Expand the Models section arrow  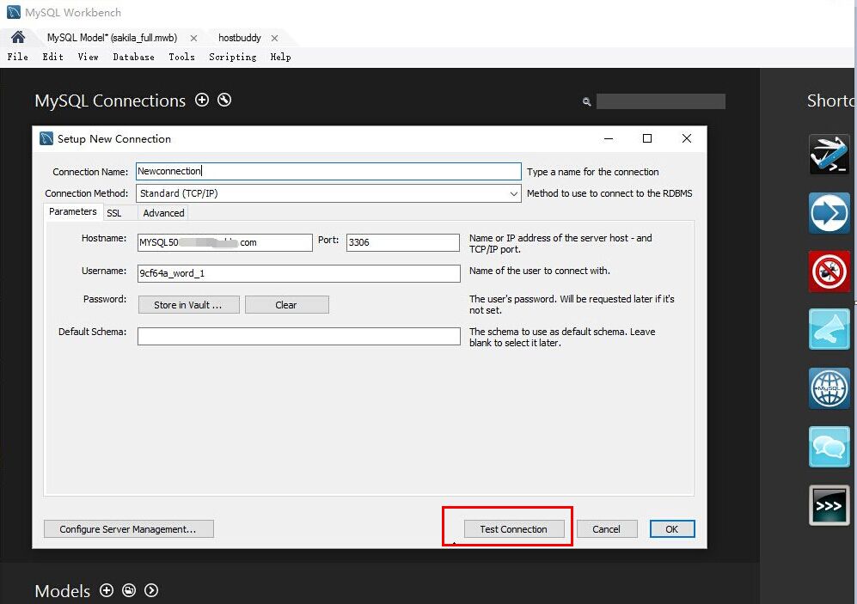(151, 591)
